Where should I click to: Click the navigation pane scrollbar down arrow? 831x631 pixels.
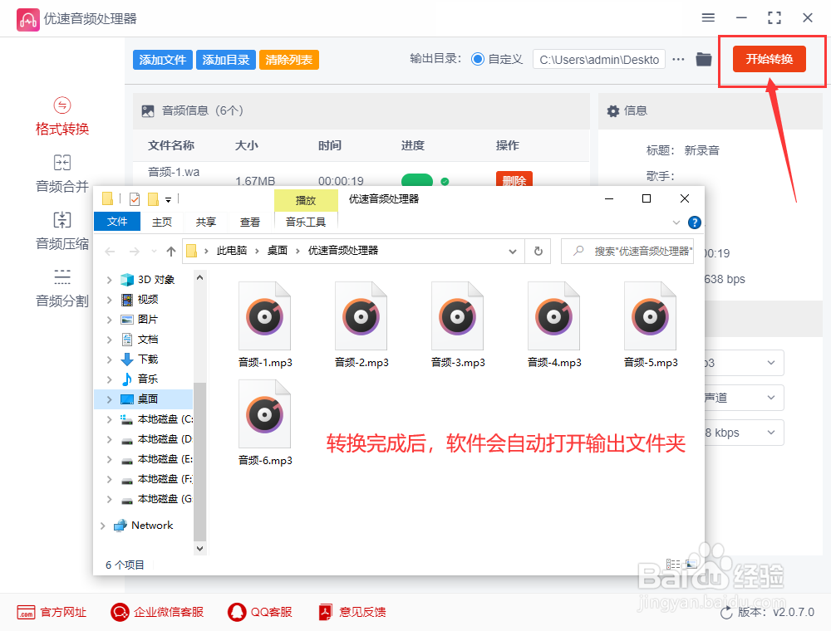(x=199, y=549)
